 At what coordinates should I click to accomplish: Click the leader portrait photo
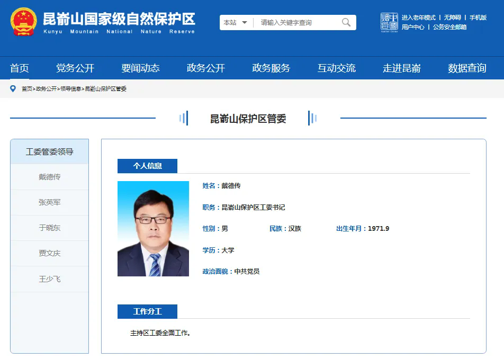153,229
